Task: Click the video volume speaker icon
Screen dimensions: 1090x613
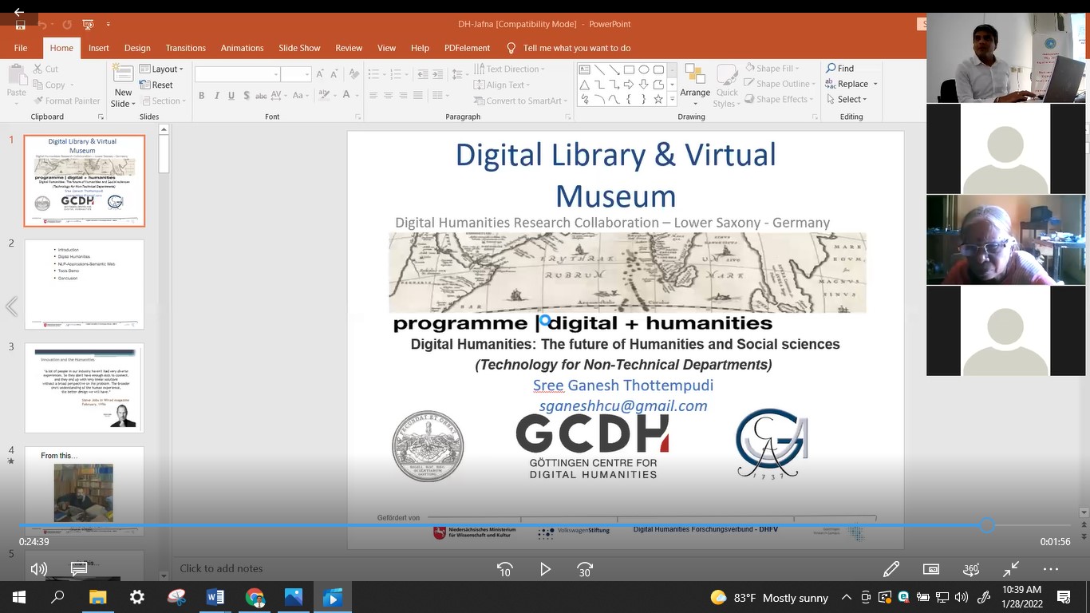Action: click(x=38, y=569)
